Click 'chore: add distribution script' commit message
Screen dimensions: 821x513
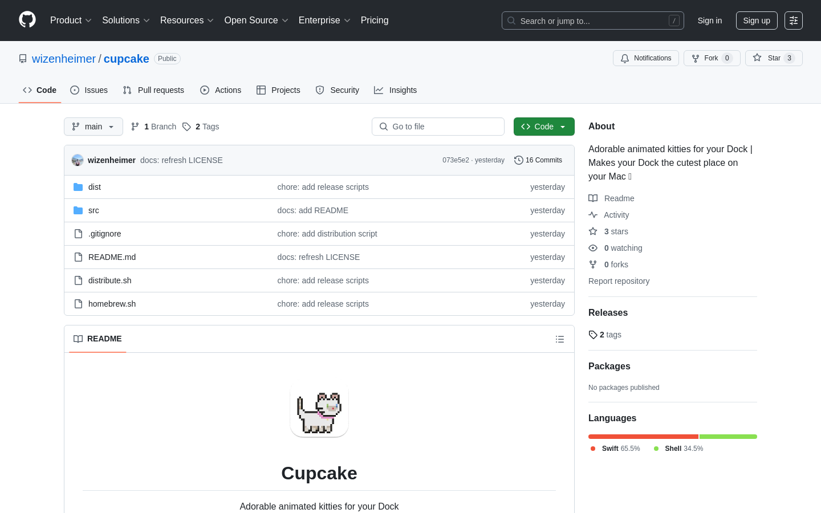pyautogui.click(x=327, y=234)
